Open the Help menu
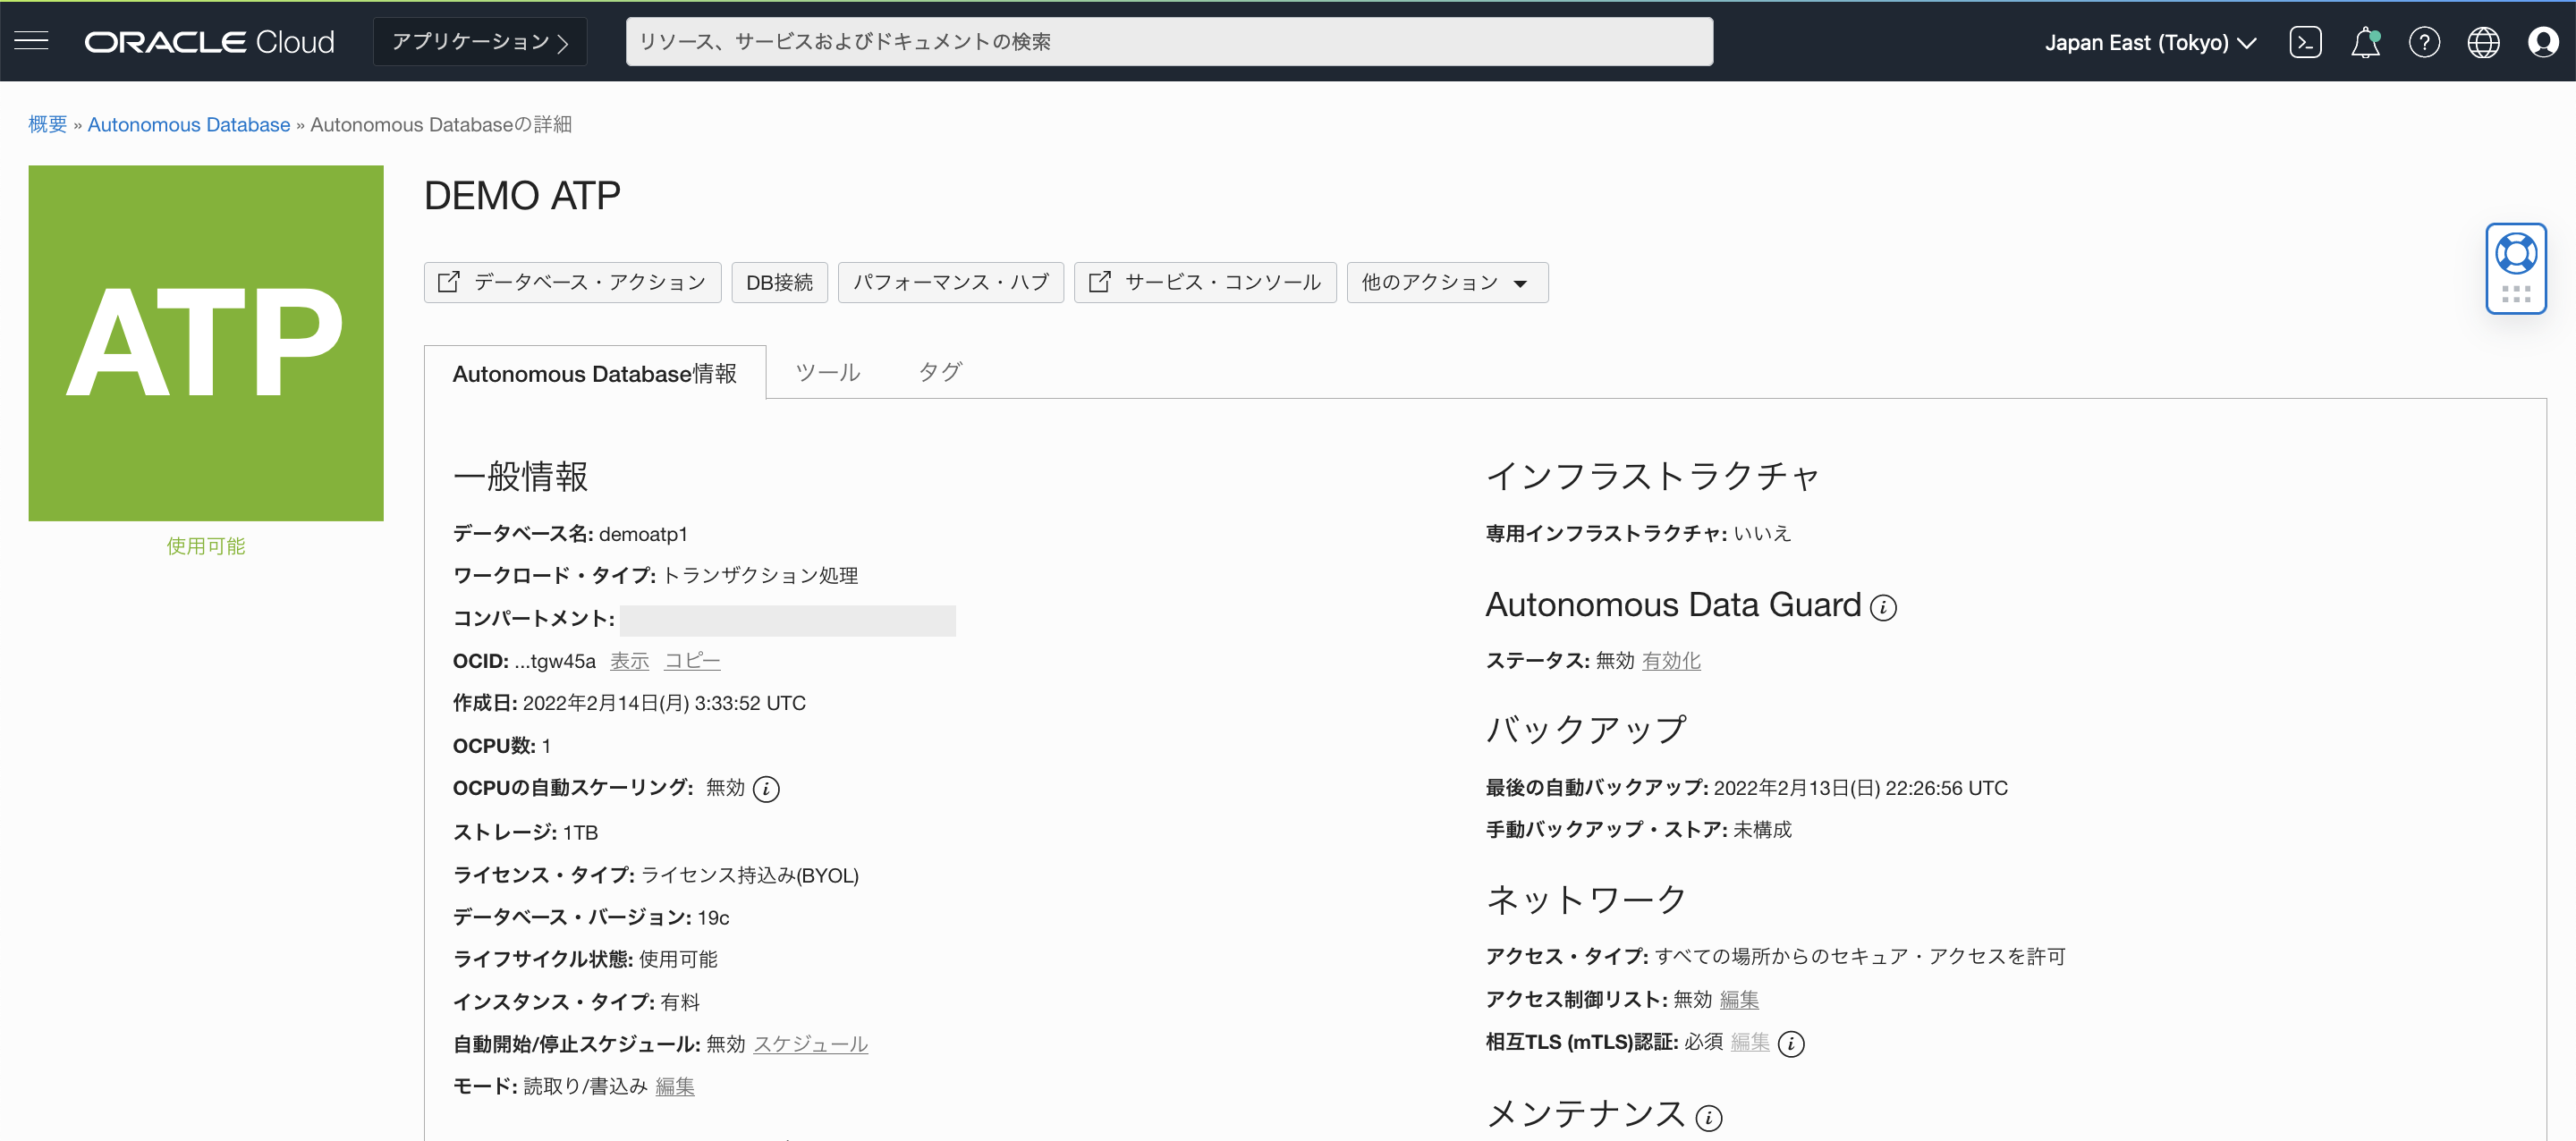 2425,41
